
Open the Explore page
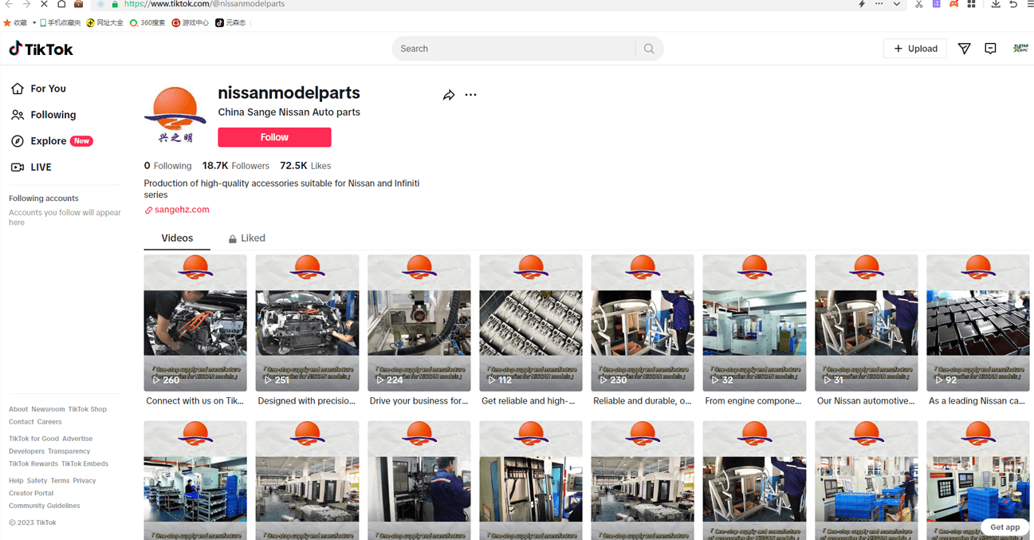[52, 141]
